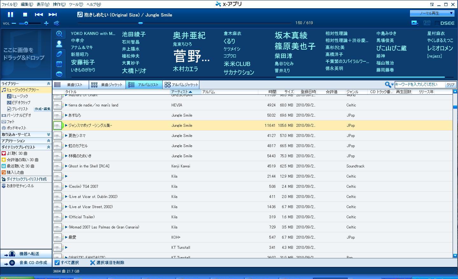Click the 作成・編集 playlist button
The width and height of the screenshot is (458, 279).
[x=43, y=109]
